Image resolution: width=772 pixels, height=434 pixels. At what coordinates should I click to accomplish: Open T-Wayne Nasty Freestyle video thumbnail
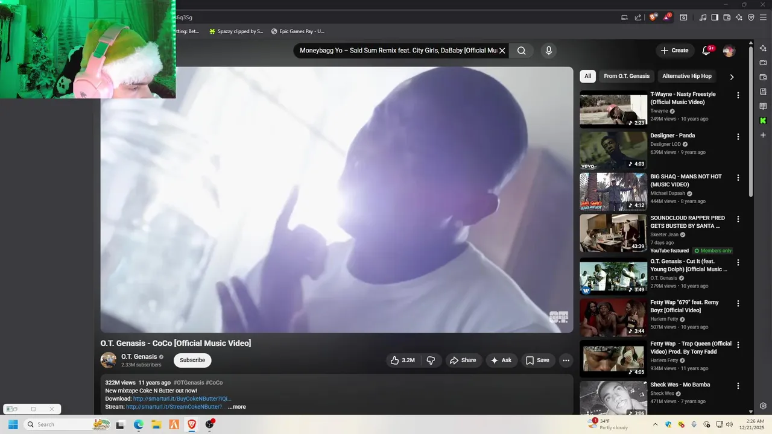coord(613,109)
